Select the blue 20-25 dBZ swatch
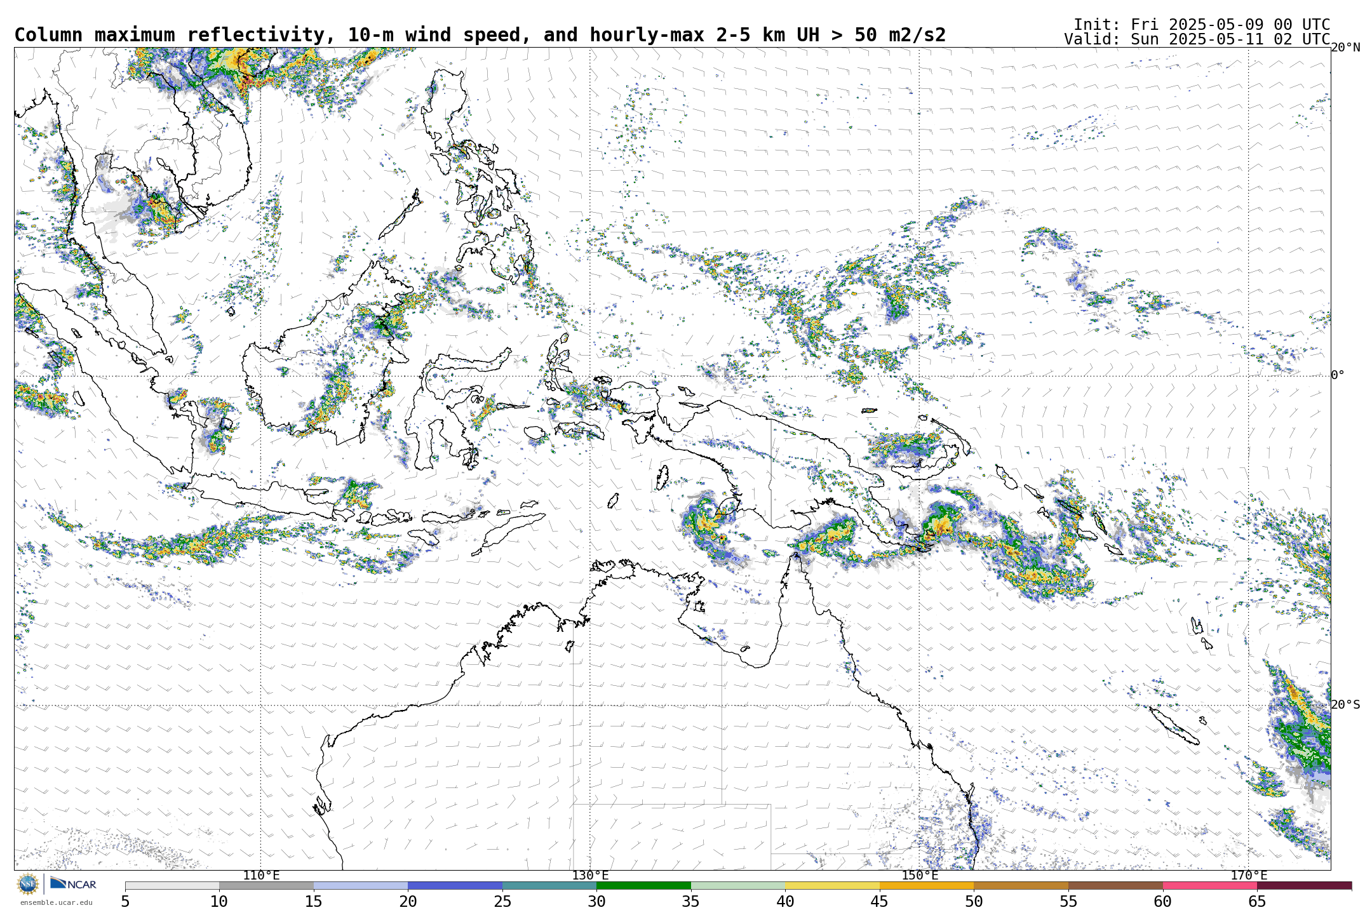This screenshot has height=910, width=1372. click(x=455, y=885)
